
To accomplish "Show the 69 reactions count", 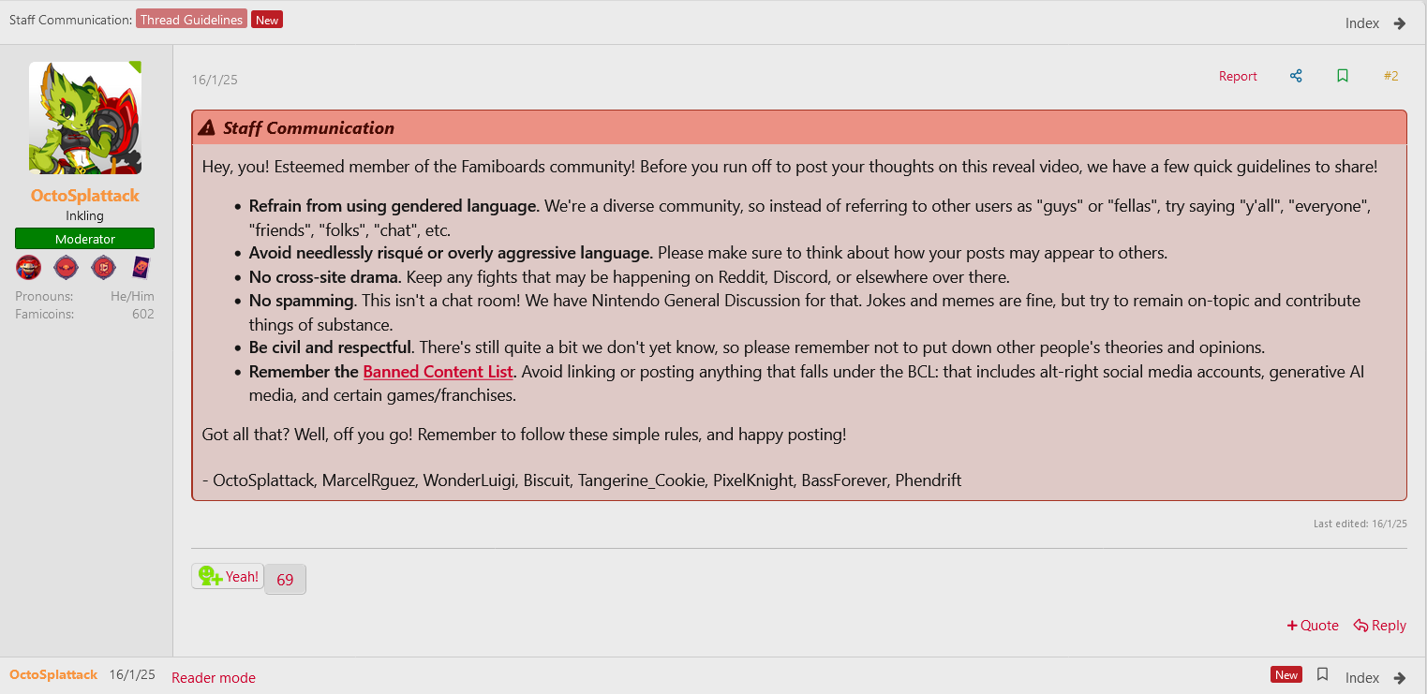I will tap(285, 580).
